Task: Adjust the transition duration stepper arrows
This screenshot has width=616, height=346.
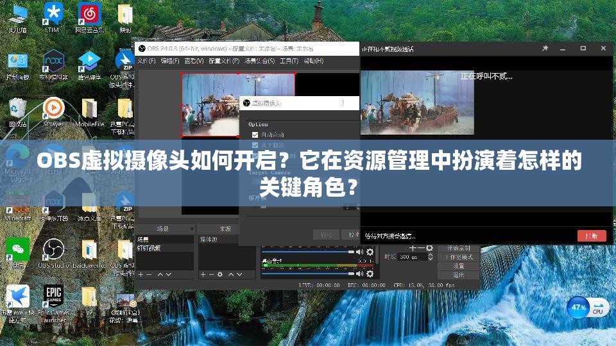Action: (430, 257)
